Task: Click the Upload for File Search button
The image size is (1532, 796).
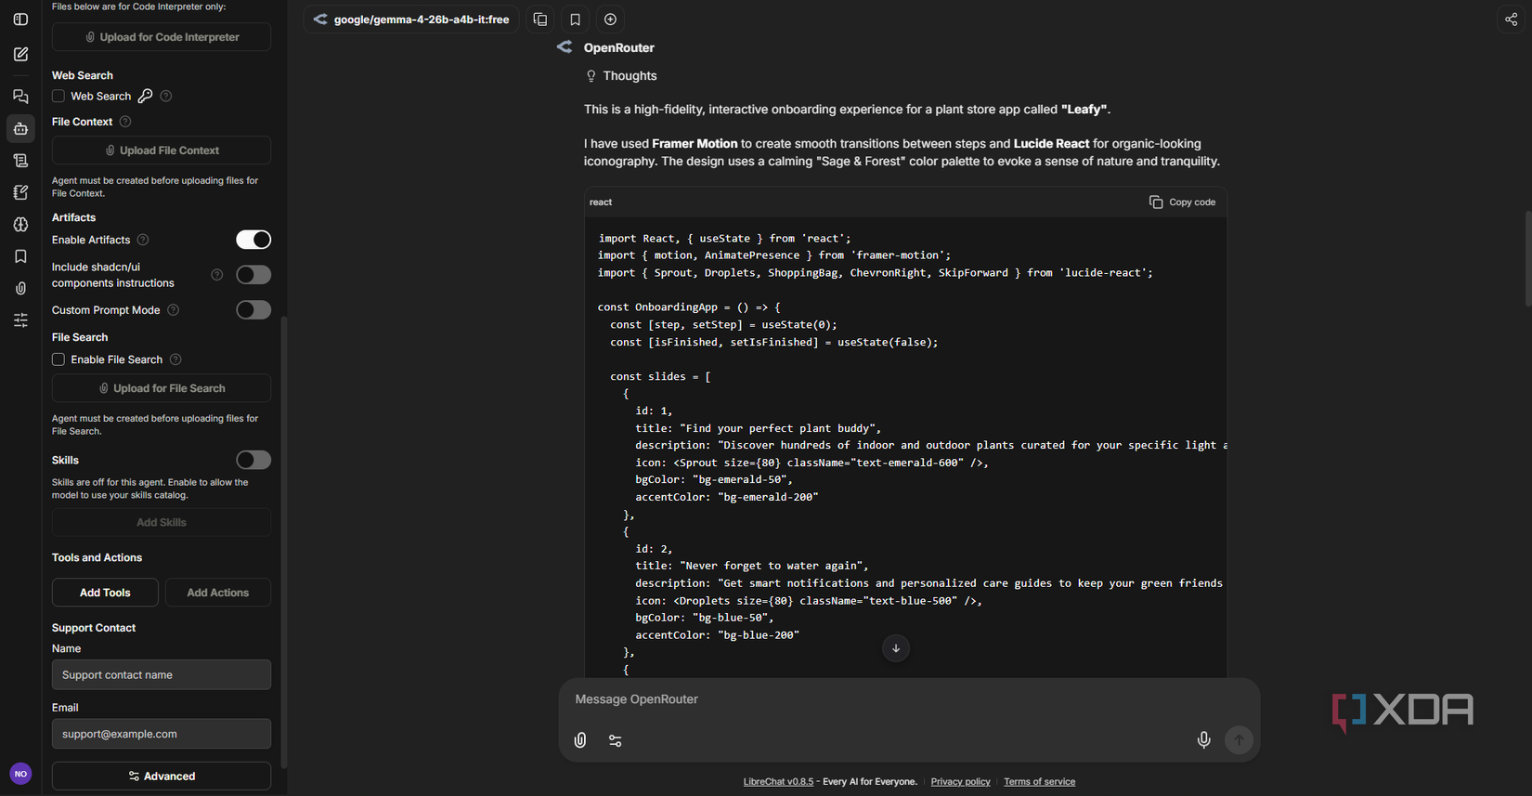Action: (x=162, y=388)
